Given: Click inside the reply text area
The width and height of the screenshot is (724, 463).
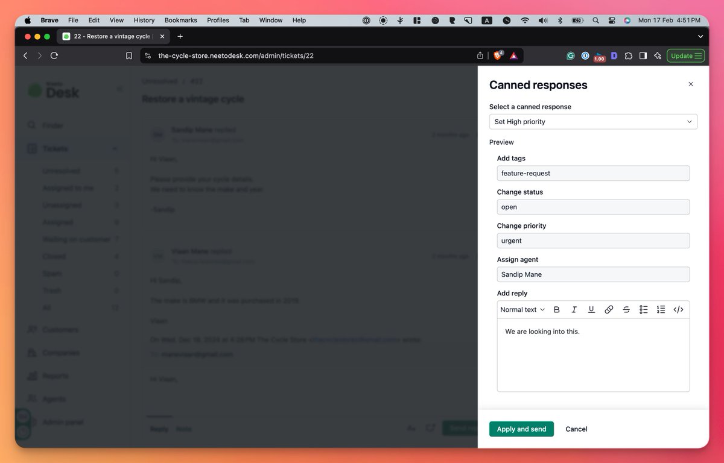Looking at the screenshot, I should pyautogui.click(x=593, y=355).
